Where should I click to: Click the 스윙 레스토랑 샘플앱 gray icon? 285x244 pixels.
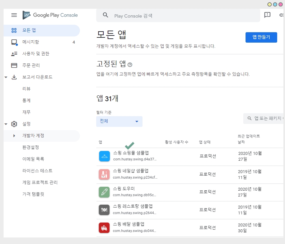[104, 210]
